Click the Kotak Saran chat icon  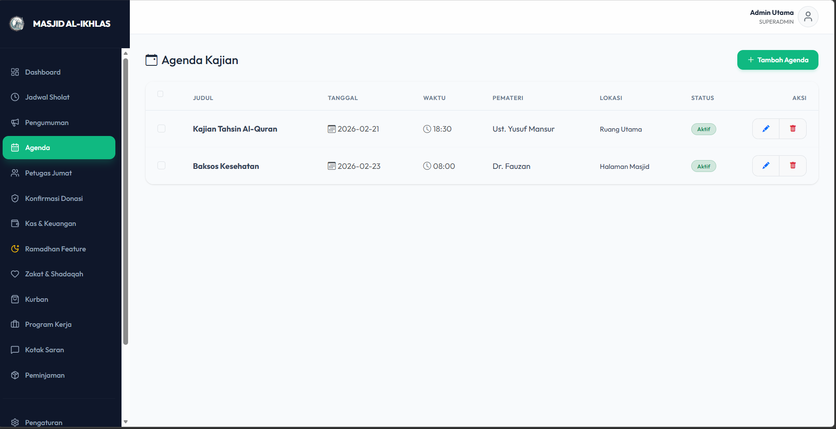pyautogui.click(x=15, y=350)
